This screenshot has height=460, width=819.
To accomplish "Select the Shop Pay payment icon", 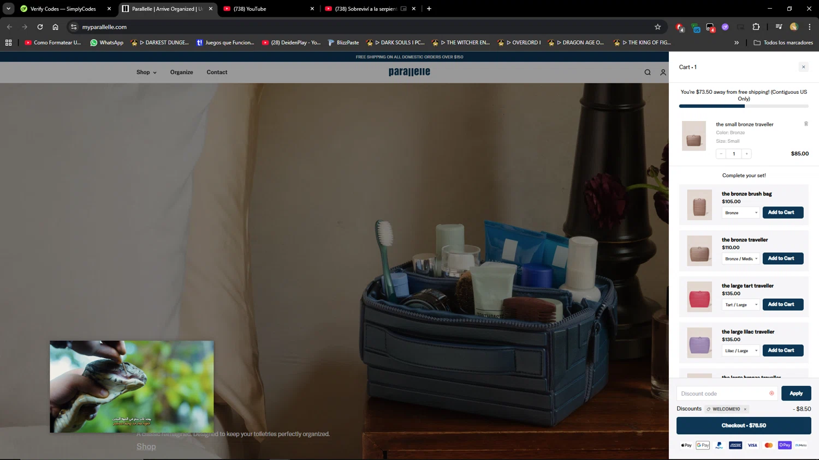I will tap(785, 445).
